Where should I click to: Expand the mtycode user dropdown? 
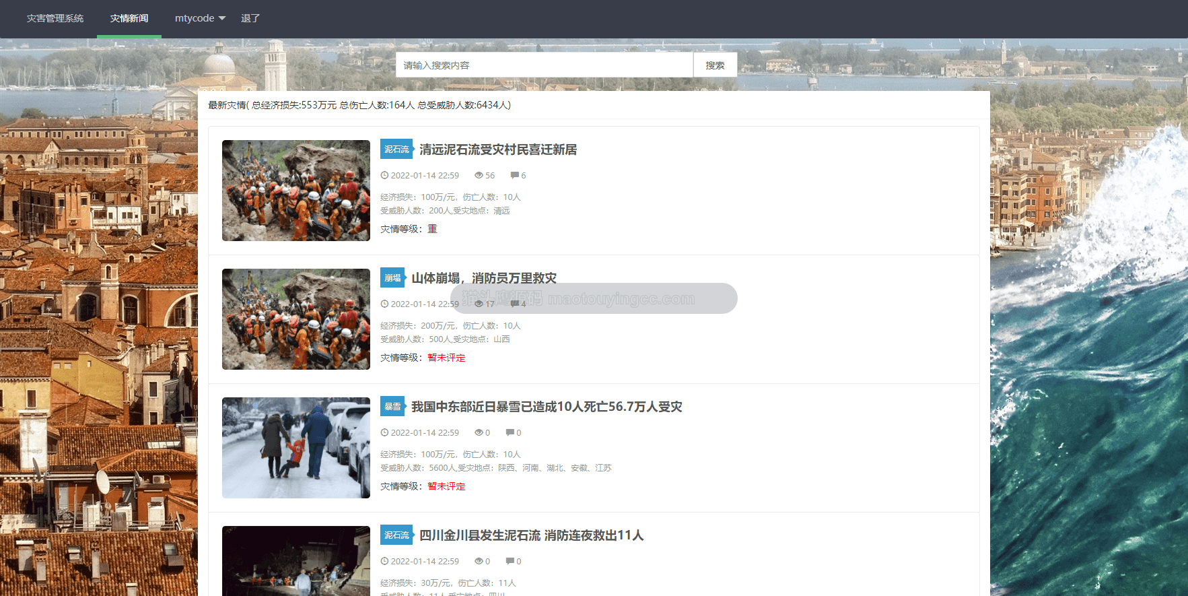click(x=200, y=18)
